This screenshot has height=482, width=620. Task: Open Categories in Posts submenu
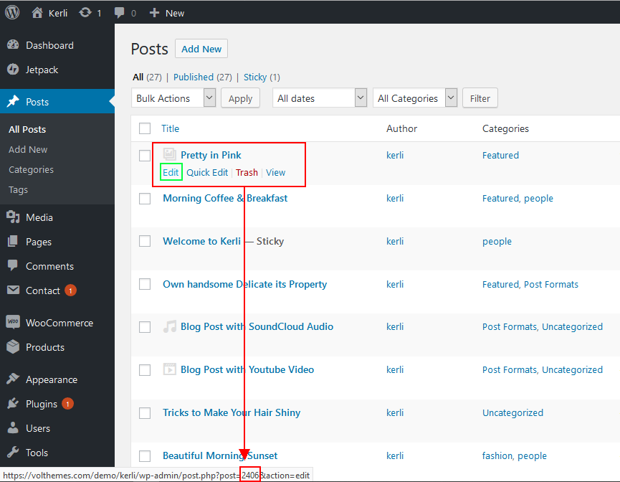pos(32,170)
